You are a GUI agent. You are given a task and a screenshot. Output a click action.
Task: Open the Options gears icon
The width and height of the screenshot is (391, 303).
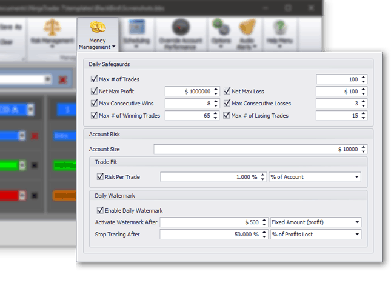point(221,27)
